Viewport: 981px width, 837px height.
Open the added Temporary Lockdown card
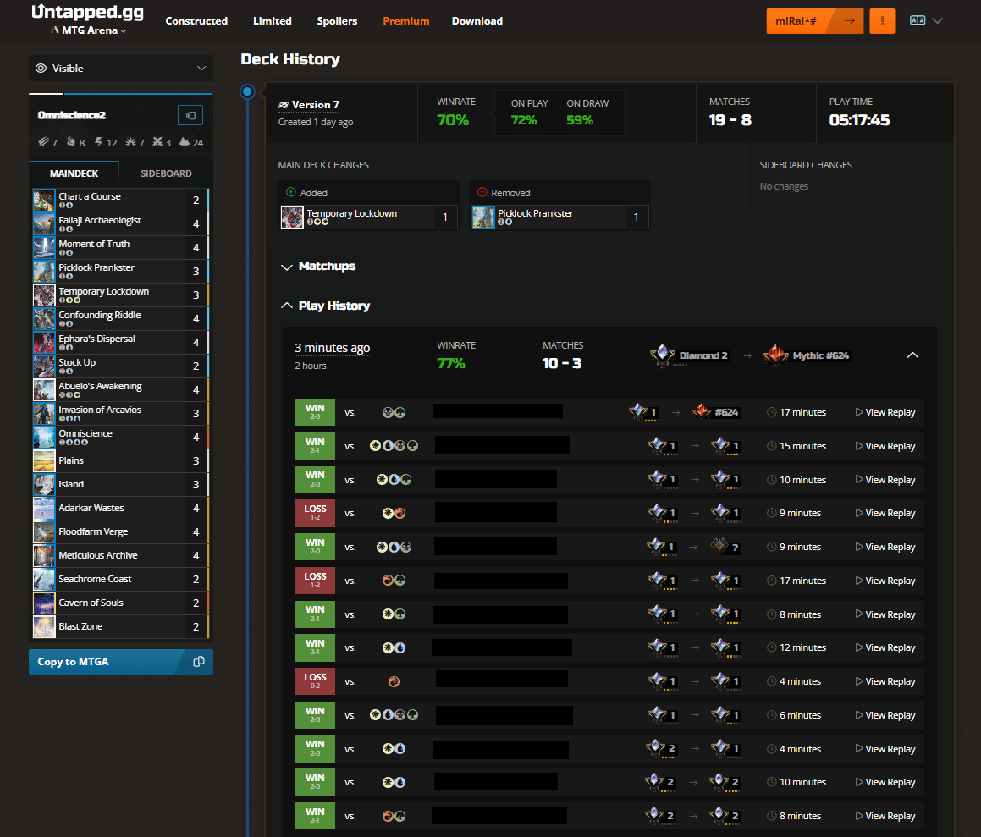[x=369, y=217]
